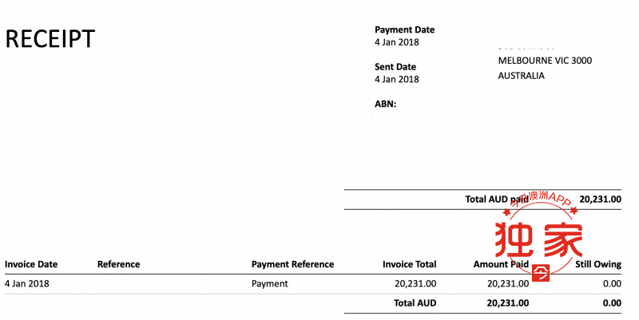Click the Still Owing column header
Screen dimensions: 639x320
click(x=598, y=265)
